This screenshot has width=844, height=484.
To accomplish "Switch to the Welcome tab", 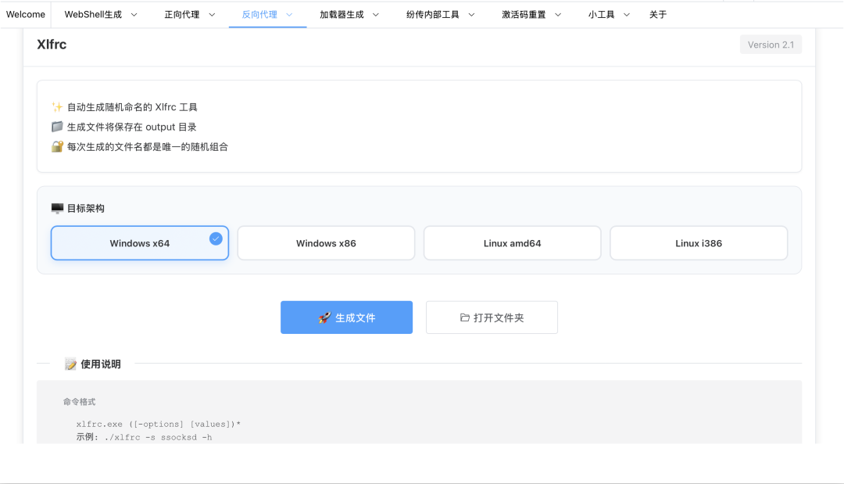I will pos(26,15).
